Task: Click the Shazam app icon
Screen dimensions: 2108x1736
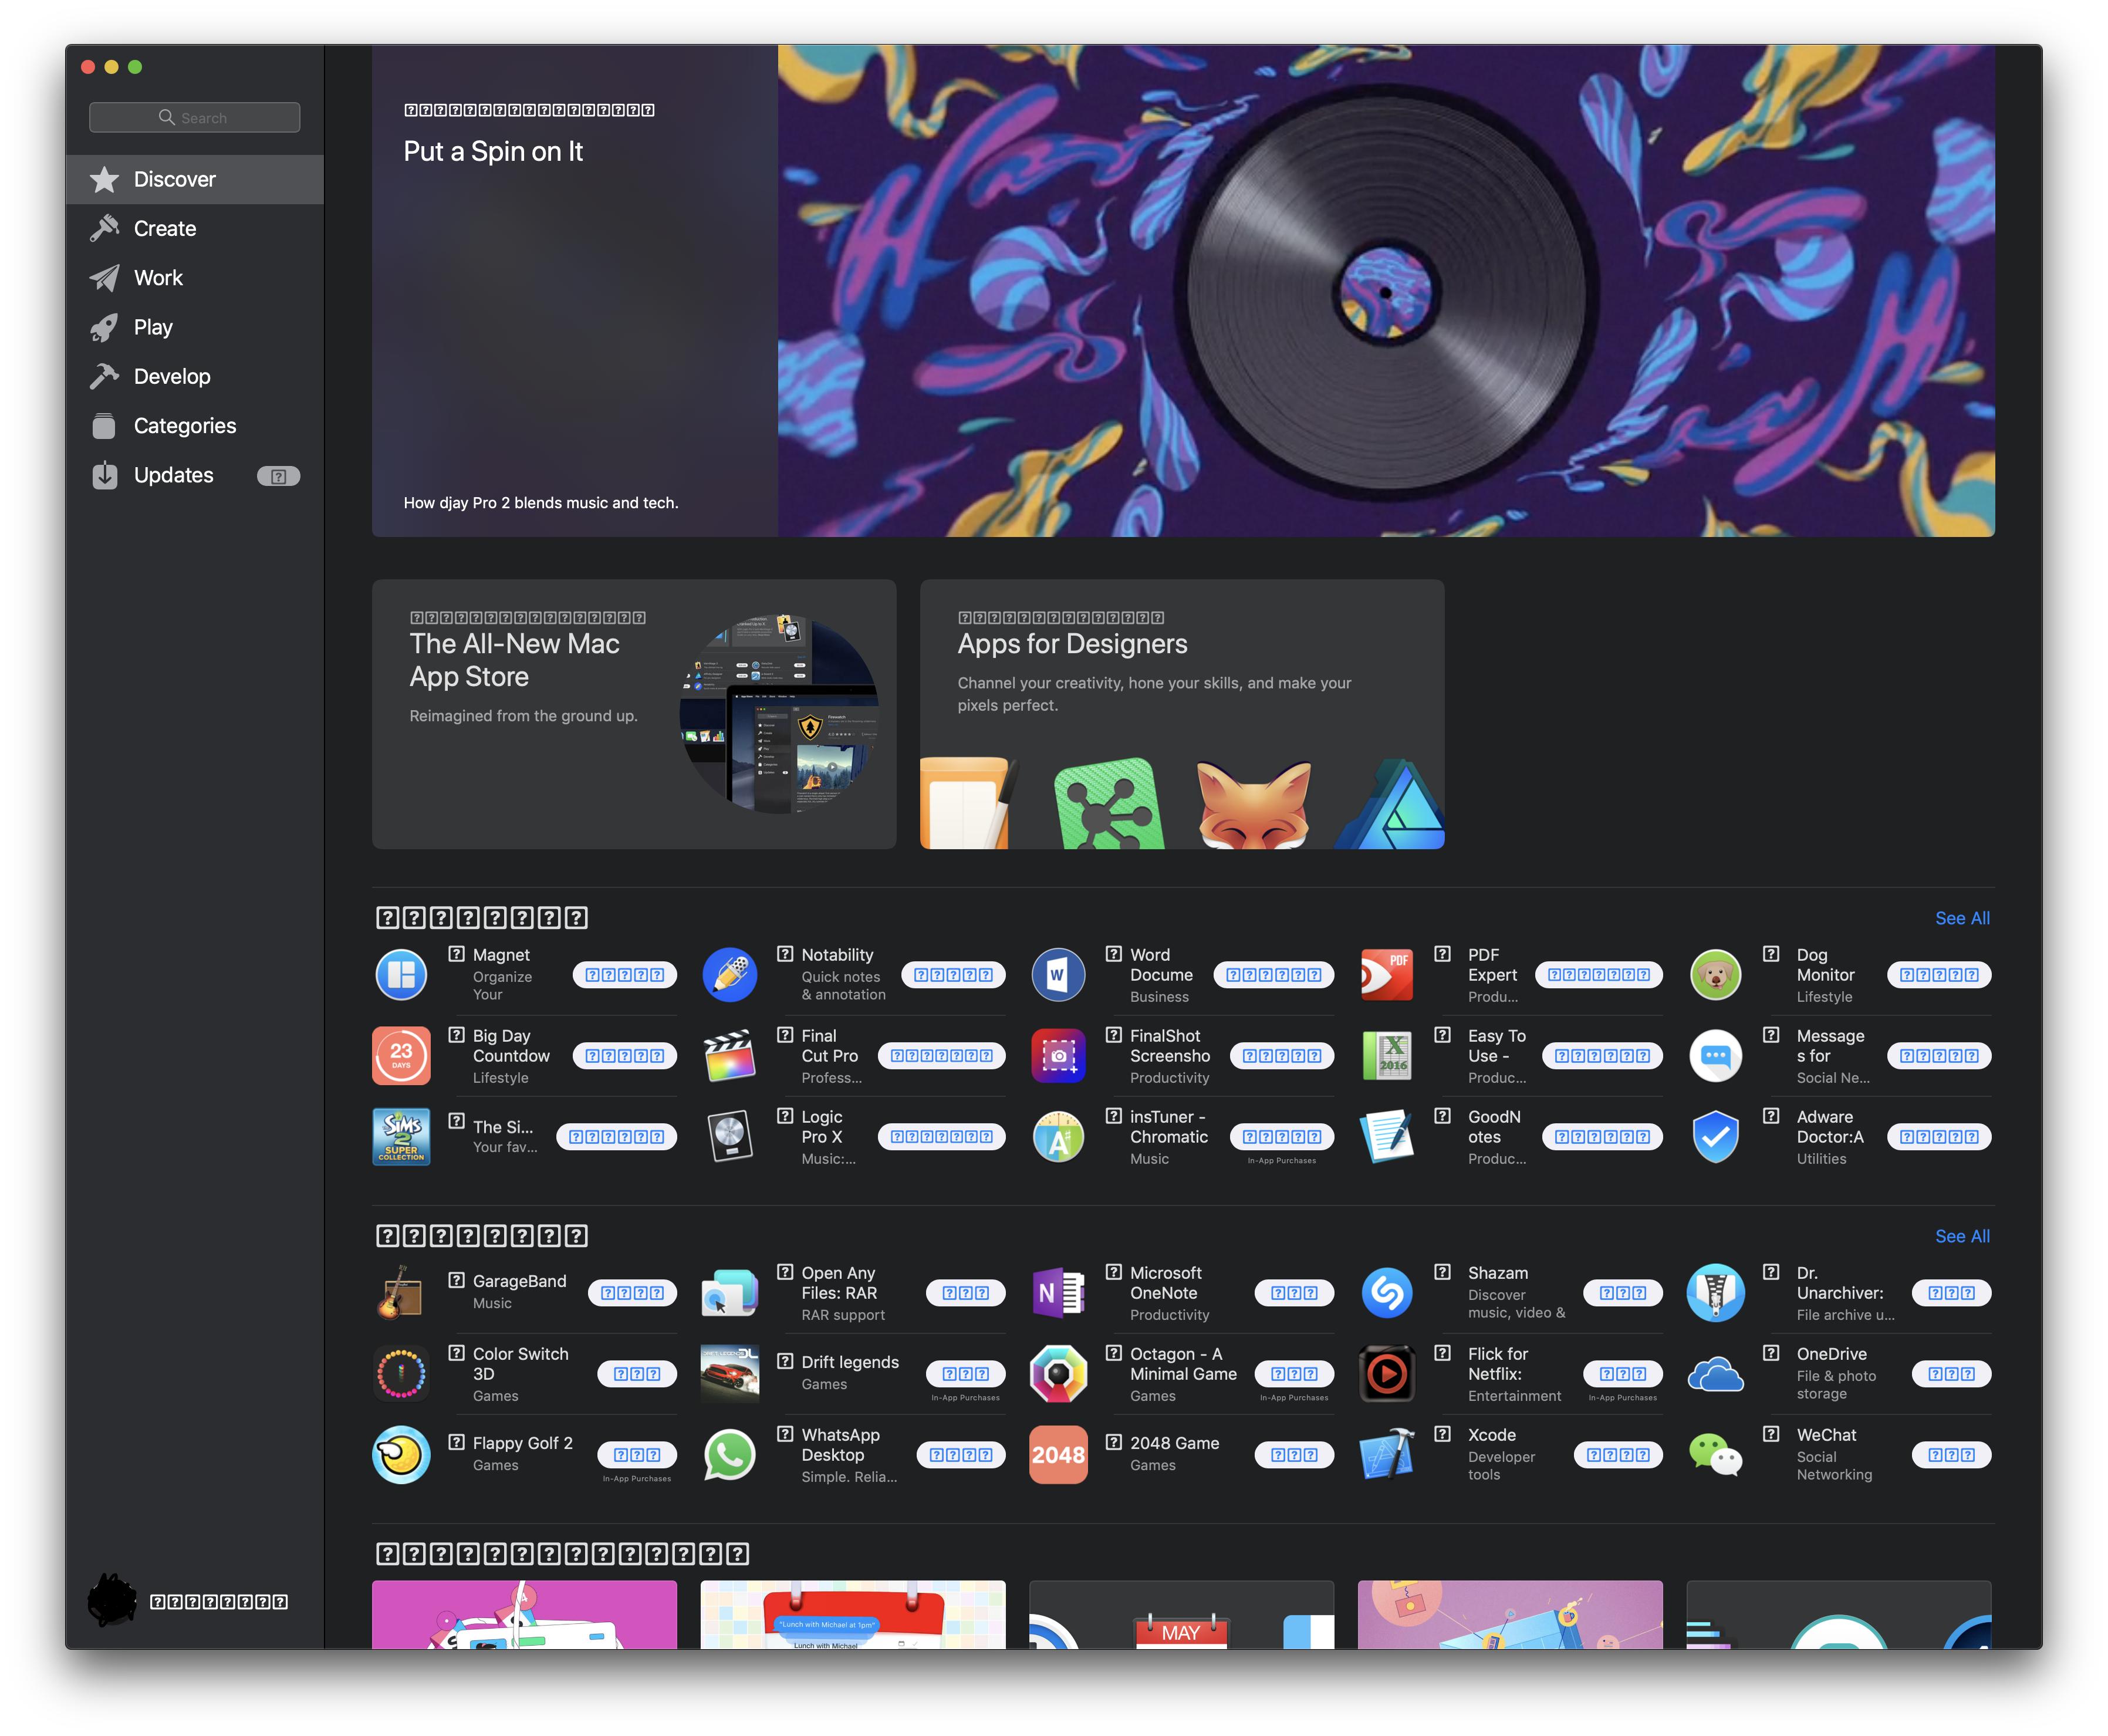Action: pyautogui.click(x=1387, y=1293)
